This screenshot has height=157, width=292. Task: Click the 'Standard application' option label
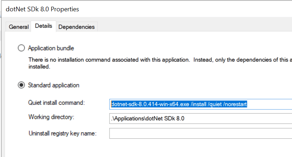click(x=54, y=85)
